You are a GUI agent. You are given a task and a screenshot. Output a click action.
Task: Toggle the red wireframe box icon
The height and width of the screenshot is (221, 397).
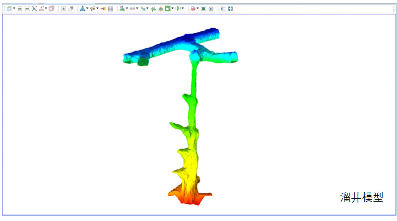(x=52, y=8)
